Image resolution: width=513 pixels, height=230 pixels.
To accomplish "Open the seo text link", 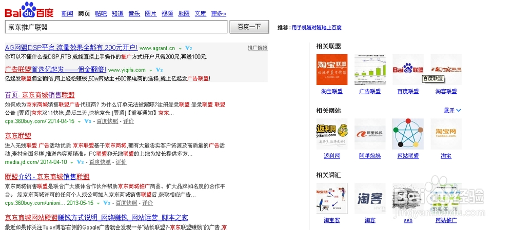I will click(x=408, y=221).
